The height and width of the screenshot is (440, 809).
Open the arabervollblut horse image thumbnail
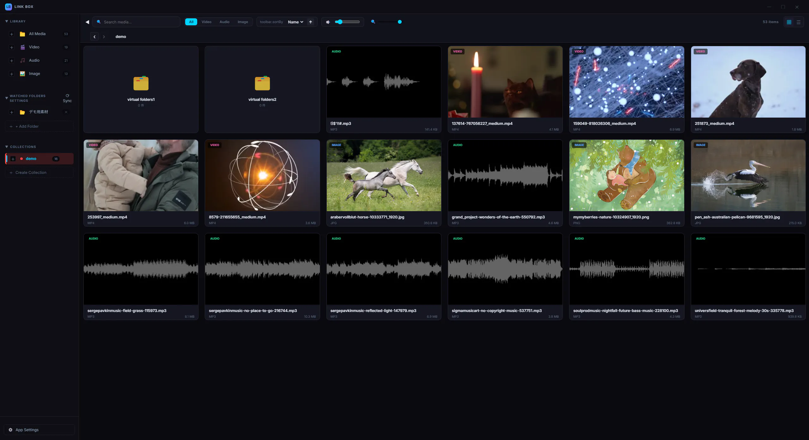click(384, 175)
